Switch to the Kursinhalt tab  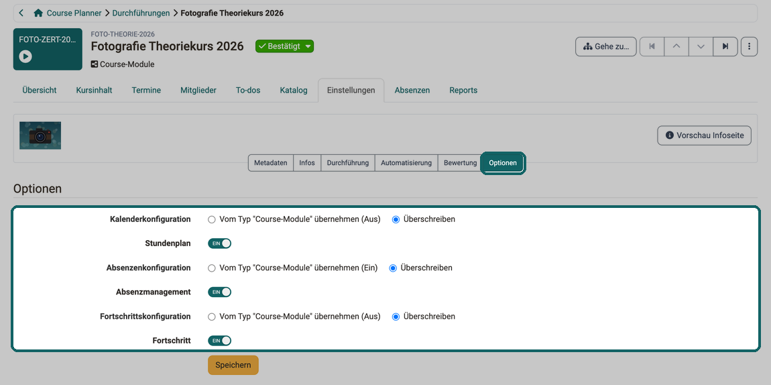point(94,91)
